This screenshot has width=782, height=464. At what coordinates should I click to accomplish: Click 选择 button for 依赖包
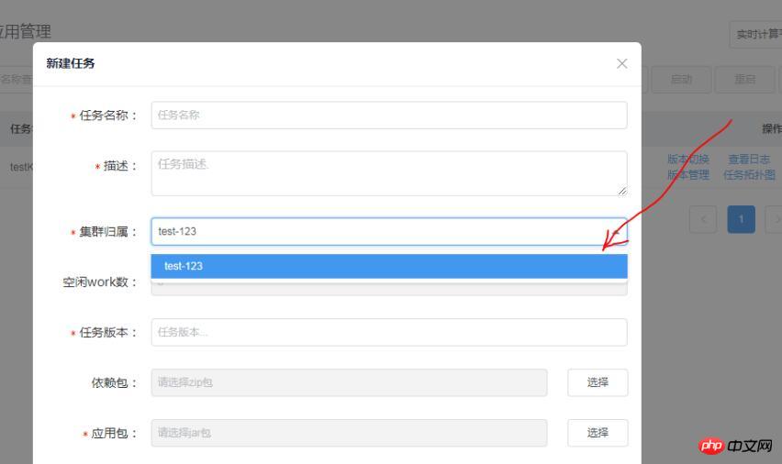[x=598, y=382]
